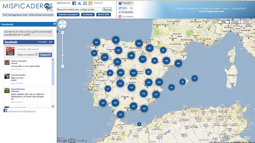Open Cris Hernandez's profile
Screen dimensions: 255x143
[x=18, y=75]
